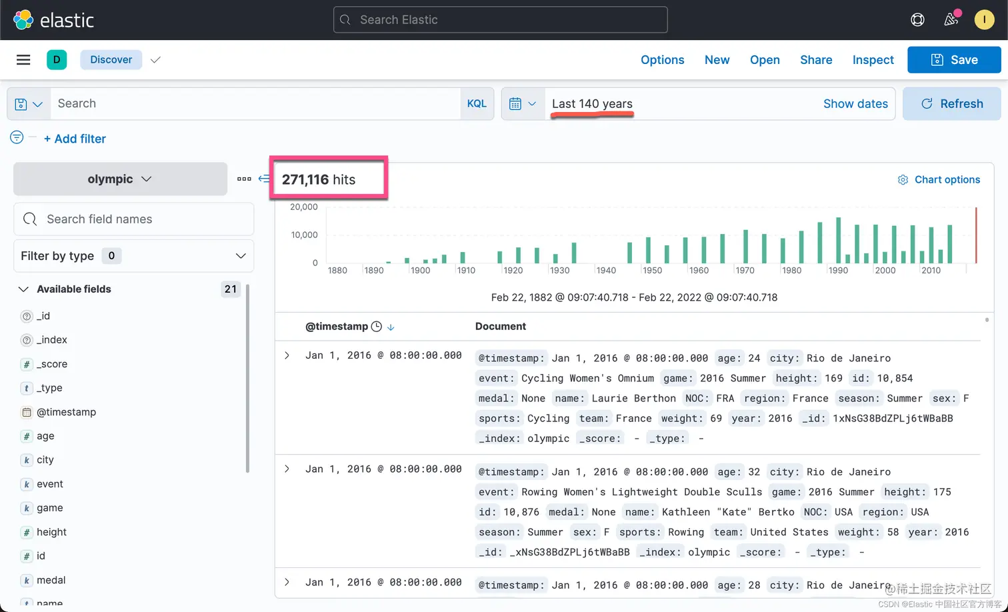Click the Last 140 years time range
The height and width of the screenshot is (612, 1008).
(592, 104)
